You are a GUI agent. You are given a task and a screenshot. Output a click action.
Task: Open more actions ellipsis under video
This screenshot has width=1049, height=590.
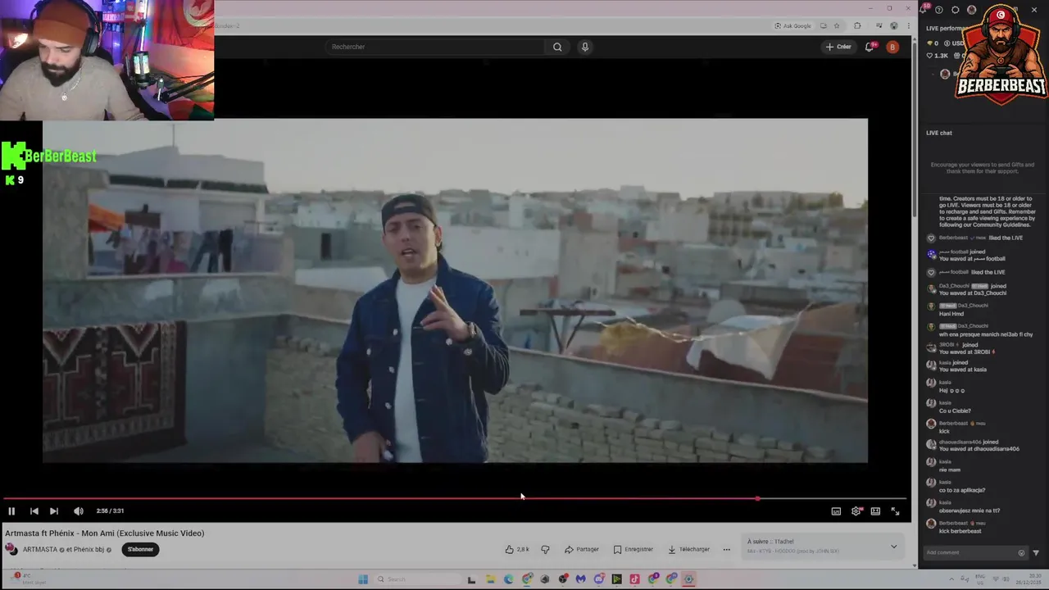click(726, 549)
